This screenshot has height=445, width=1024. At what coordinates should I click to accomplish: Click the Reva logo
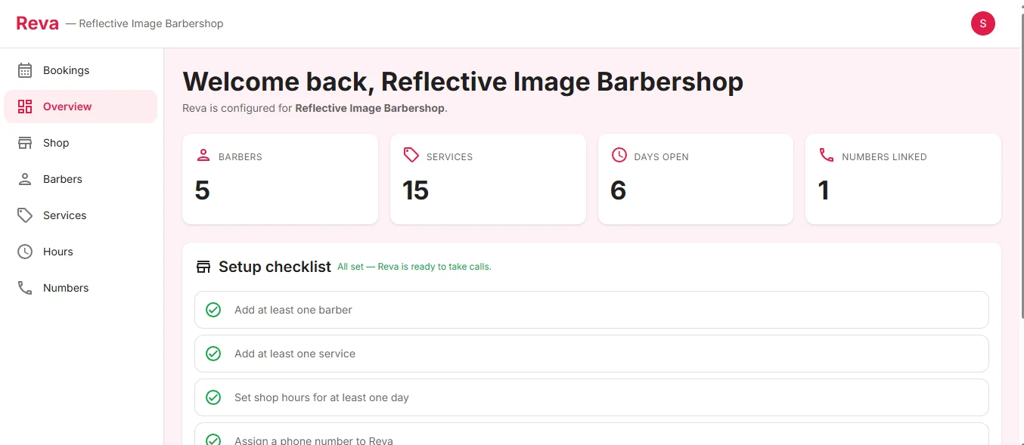pyautogui.click(x=37, y=23)
